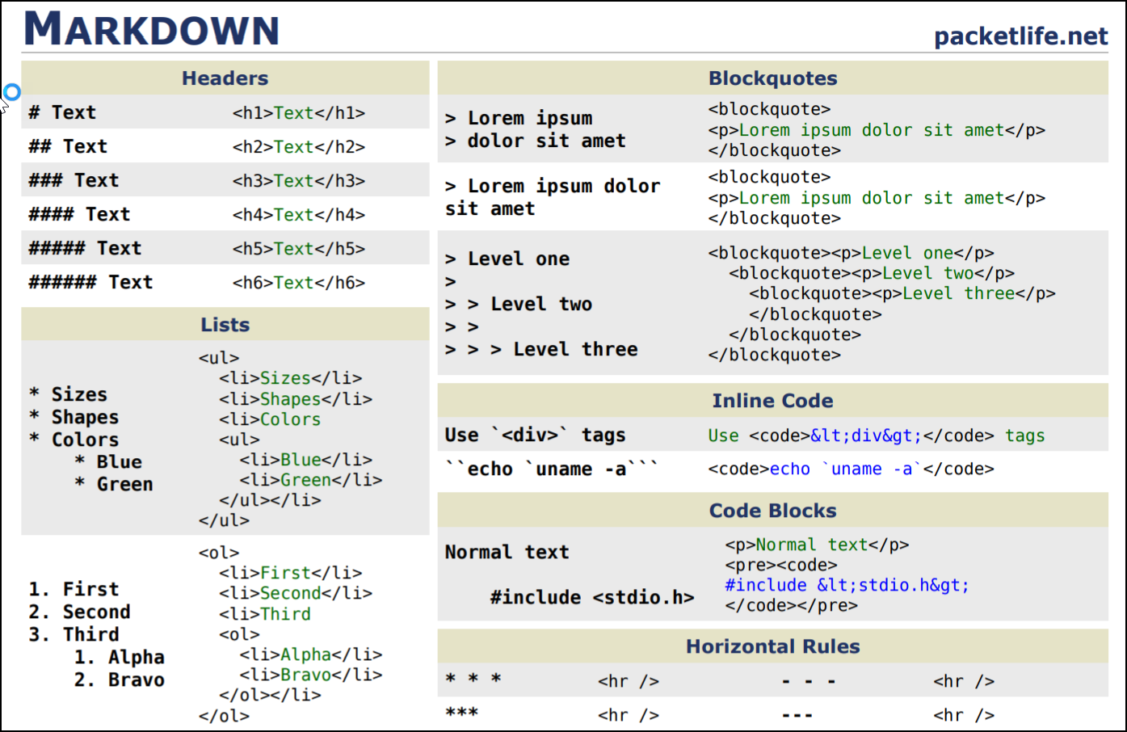Click the <li>Alpha</li> HTML line
1127x732 pixels.
tap(310, 654)
